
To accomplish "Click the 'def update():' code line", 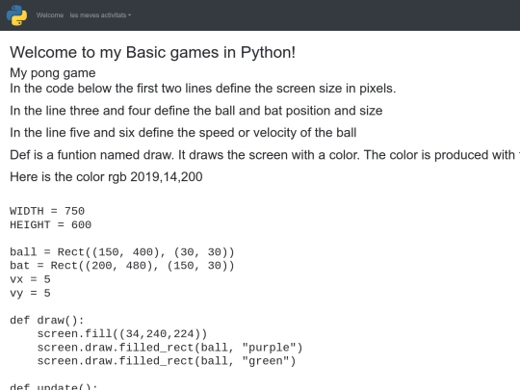I will (54, 387).
